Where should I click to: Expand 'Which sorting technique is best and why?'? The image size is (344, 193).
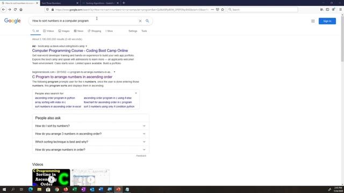point(90,142)
